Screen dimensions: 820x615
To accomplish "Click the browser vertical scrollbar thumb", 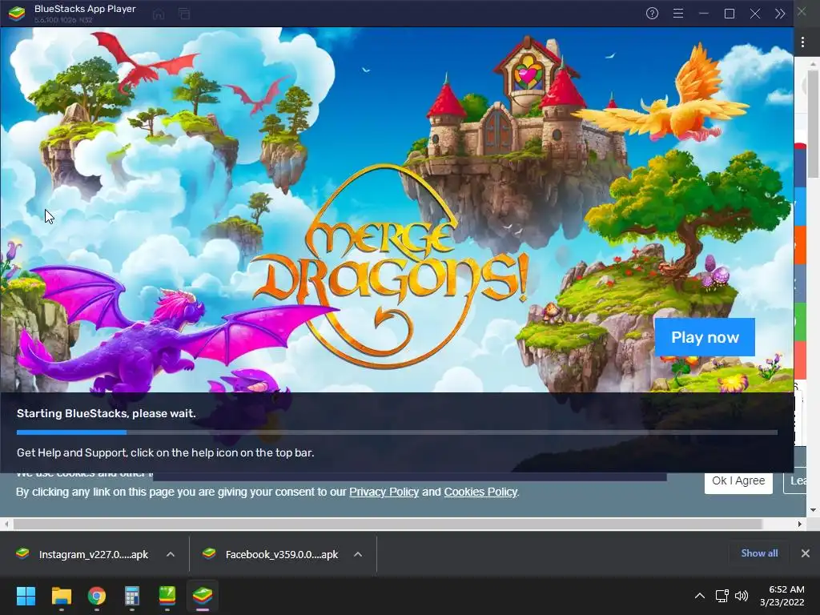I will (x=813, y=124).
